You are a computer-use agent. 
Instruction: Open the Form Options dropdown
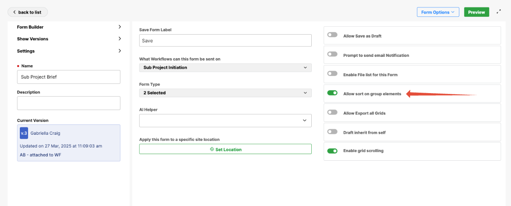438,12
